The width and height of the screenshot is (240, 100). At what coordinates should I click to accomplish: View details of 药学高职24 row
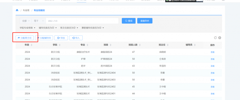212,66
